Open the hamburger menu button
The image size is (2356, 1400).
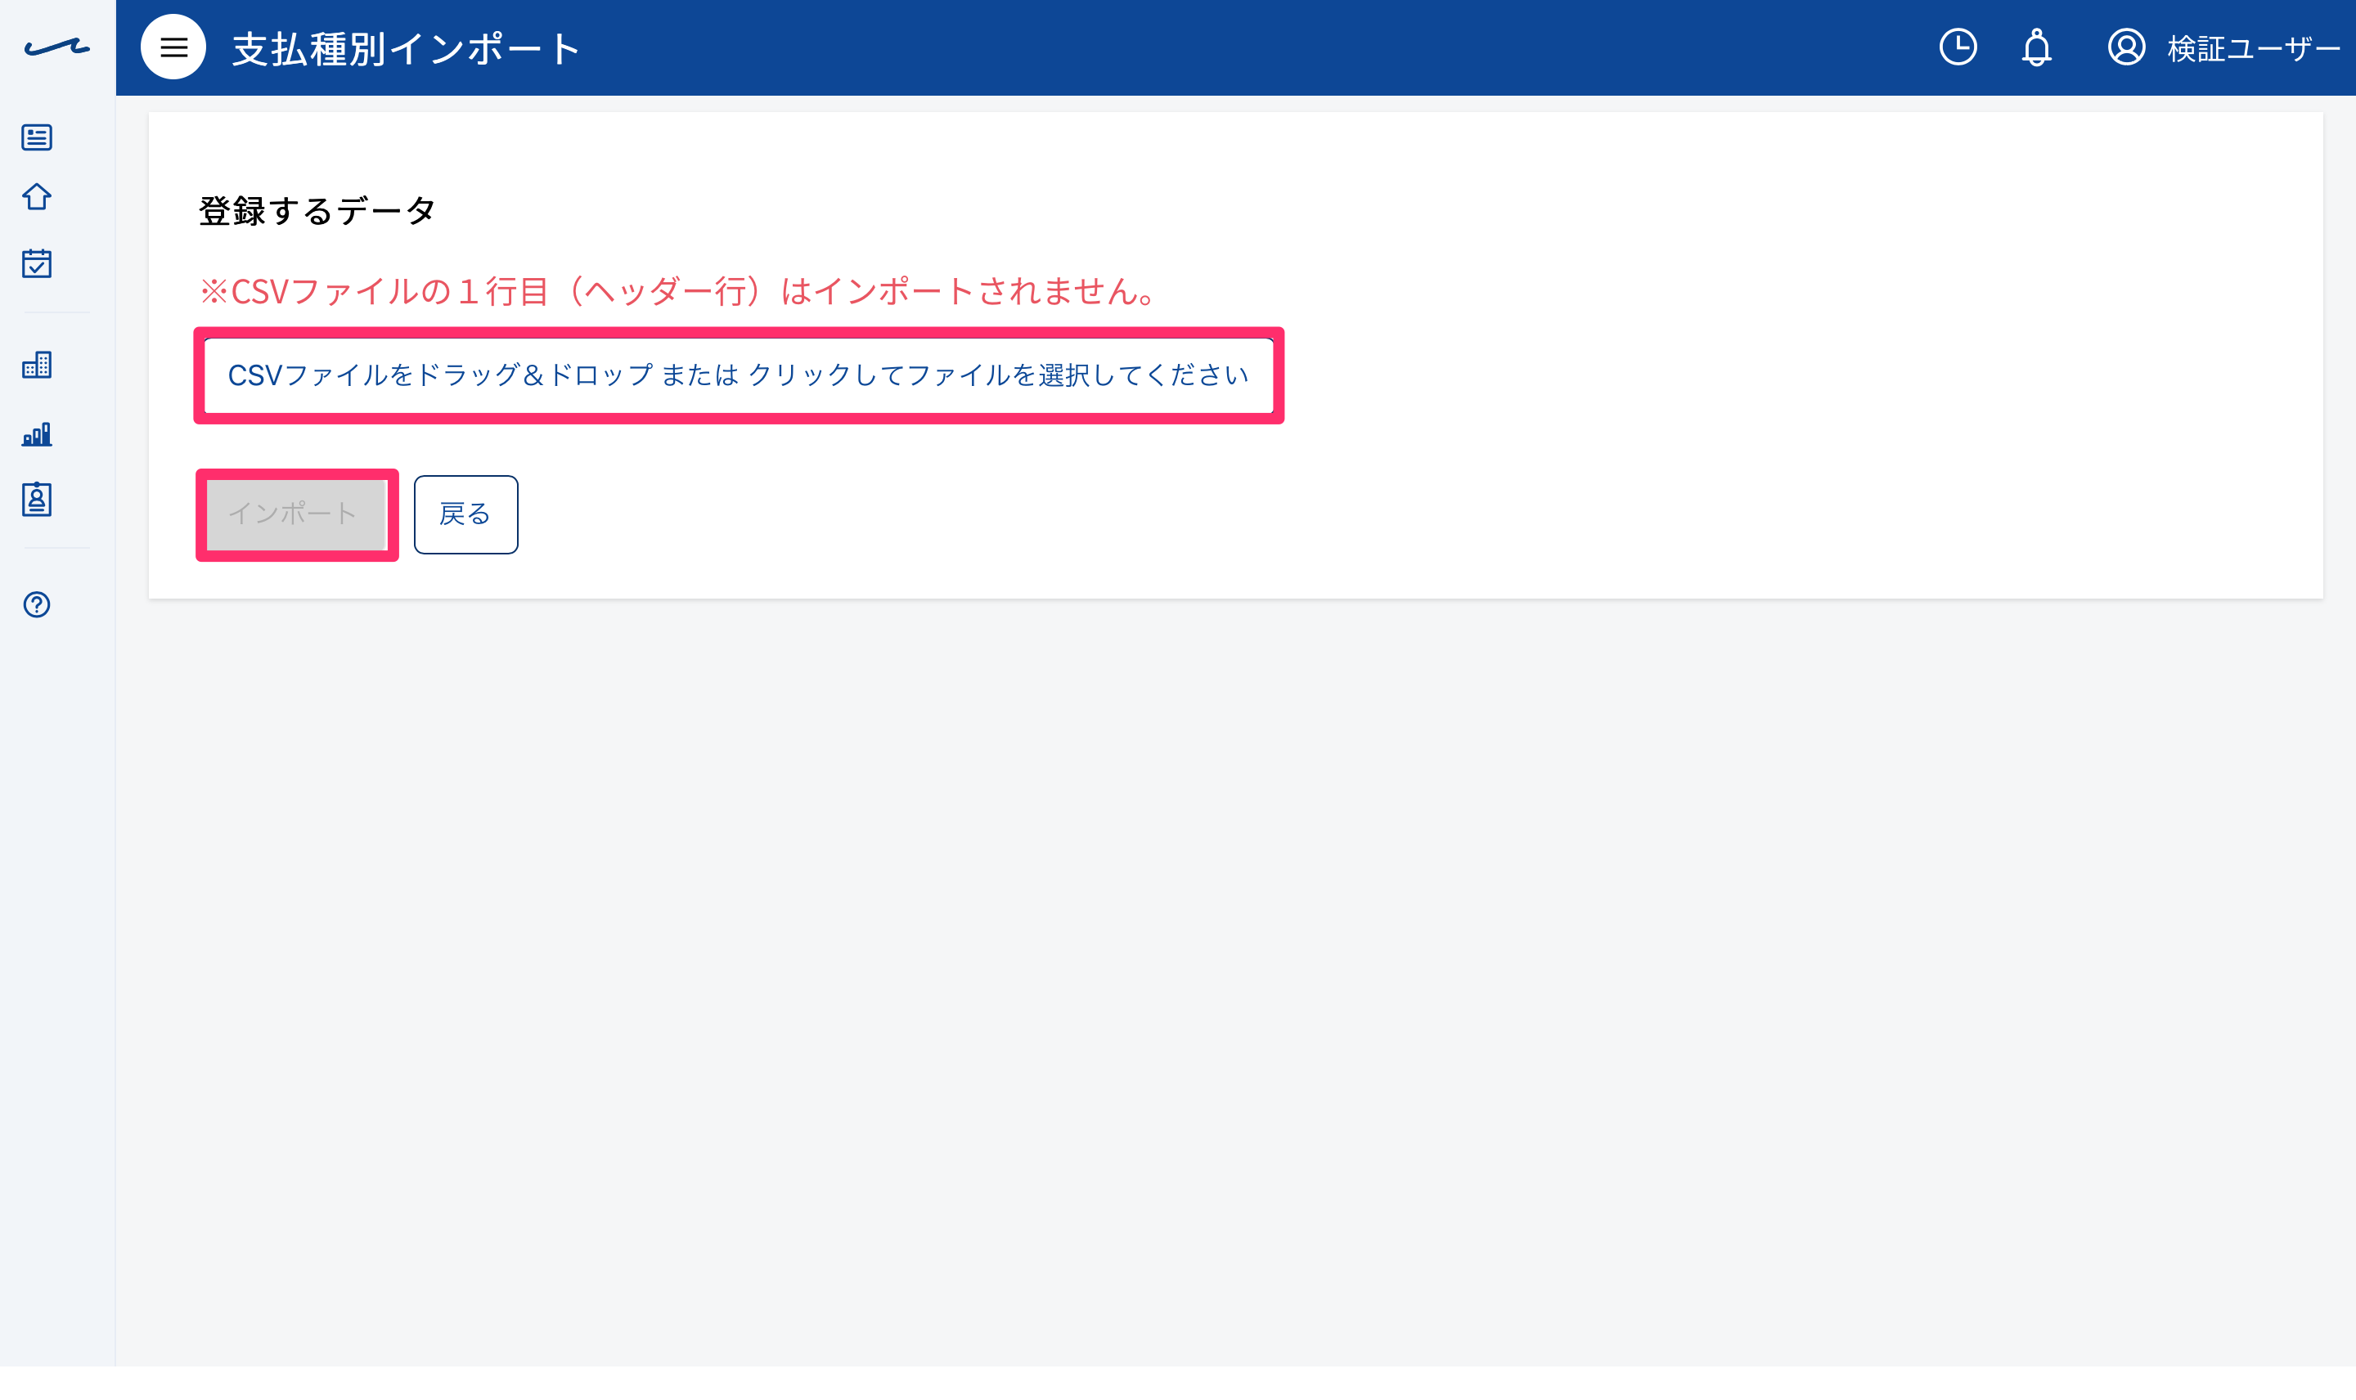[x=173, y=47]
